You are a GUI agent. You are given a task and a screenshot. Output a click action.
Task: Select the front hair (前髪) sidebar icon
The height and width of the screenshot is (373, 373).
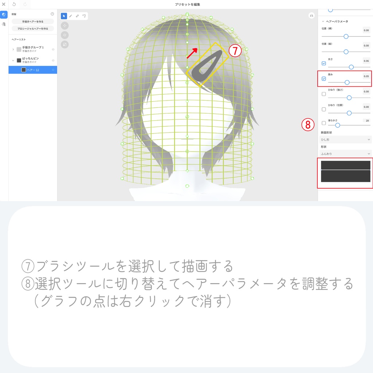4,15
